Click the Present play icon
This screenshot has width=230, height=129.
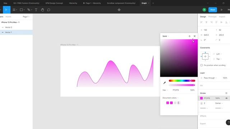coord(222,10)
